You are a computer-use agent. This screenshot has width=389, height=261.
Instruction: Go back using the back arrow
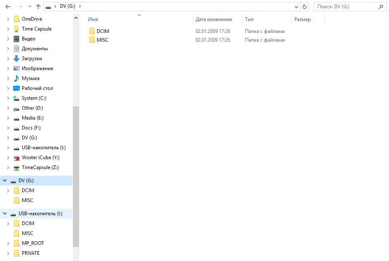(x=8, y=7)
